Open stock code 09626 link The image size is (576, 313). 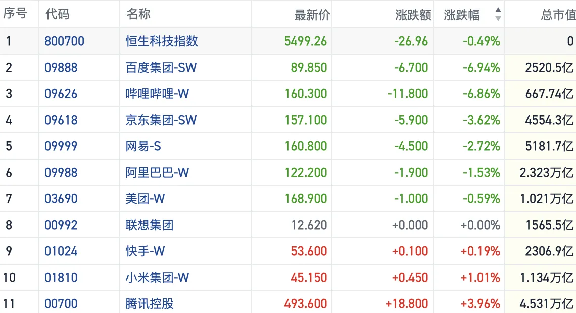tap(61, 94)
